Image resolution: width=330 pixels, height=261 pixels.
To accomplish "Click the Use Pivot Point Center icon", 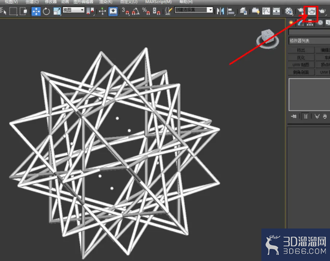I will (91, 11).
